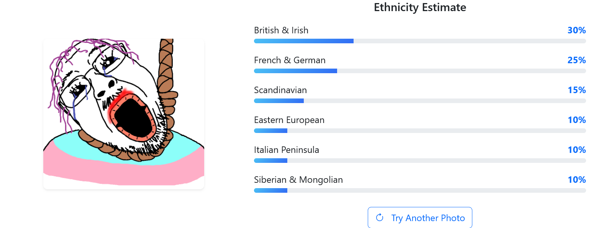
Task: Click the 10% value for Siberian & Mongolian
Action: (x=577, y=180)
